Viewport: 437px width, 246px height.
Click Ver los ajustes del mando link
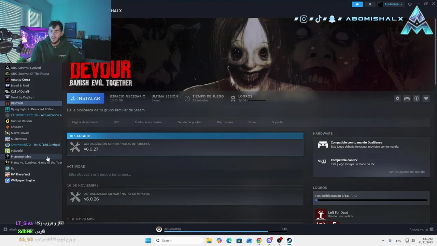point(407,172)
